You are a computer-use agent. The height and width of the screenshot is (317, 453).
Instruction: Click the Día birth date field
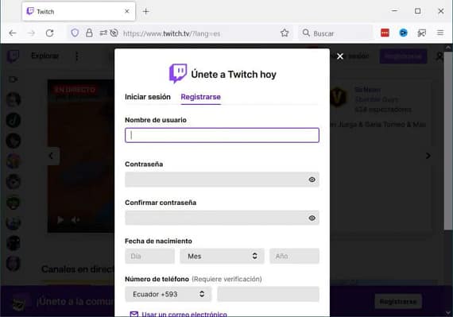[x=149, y=256]
